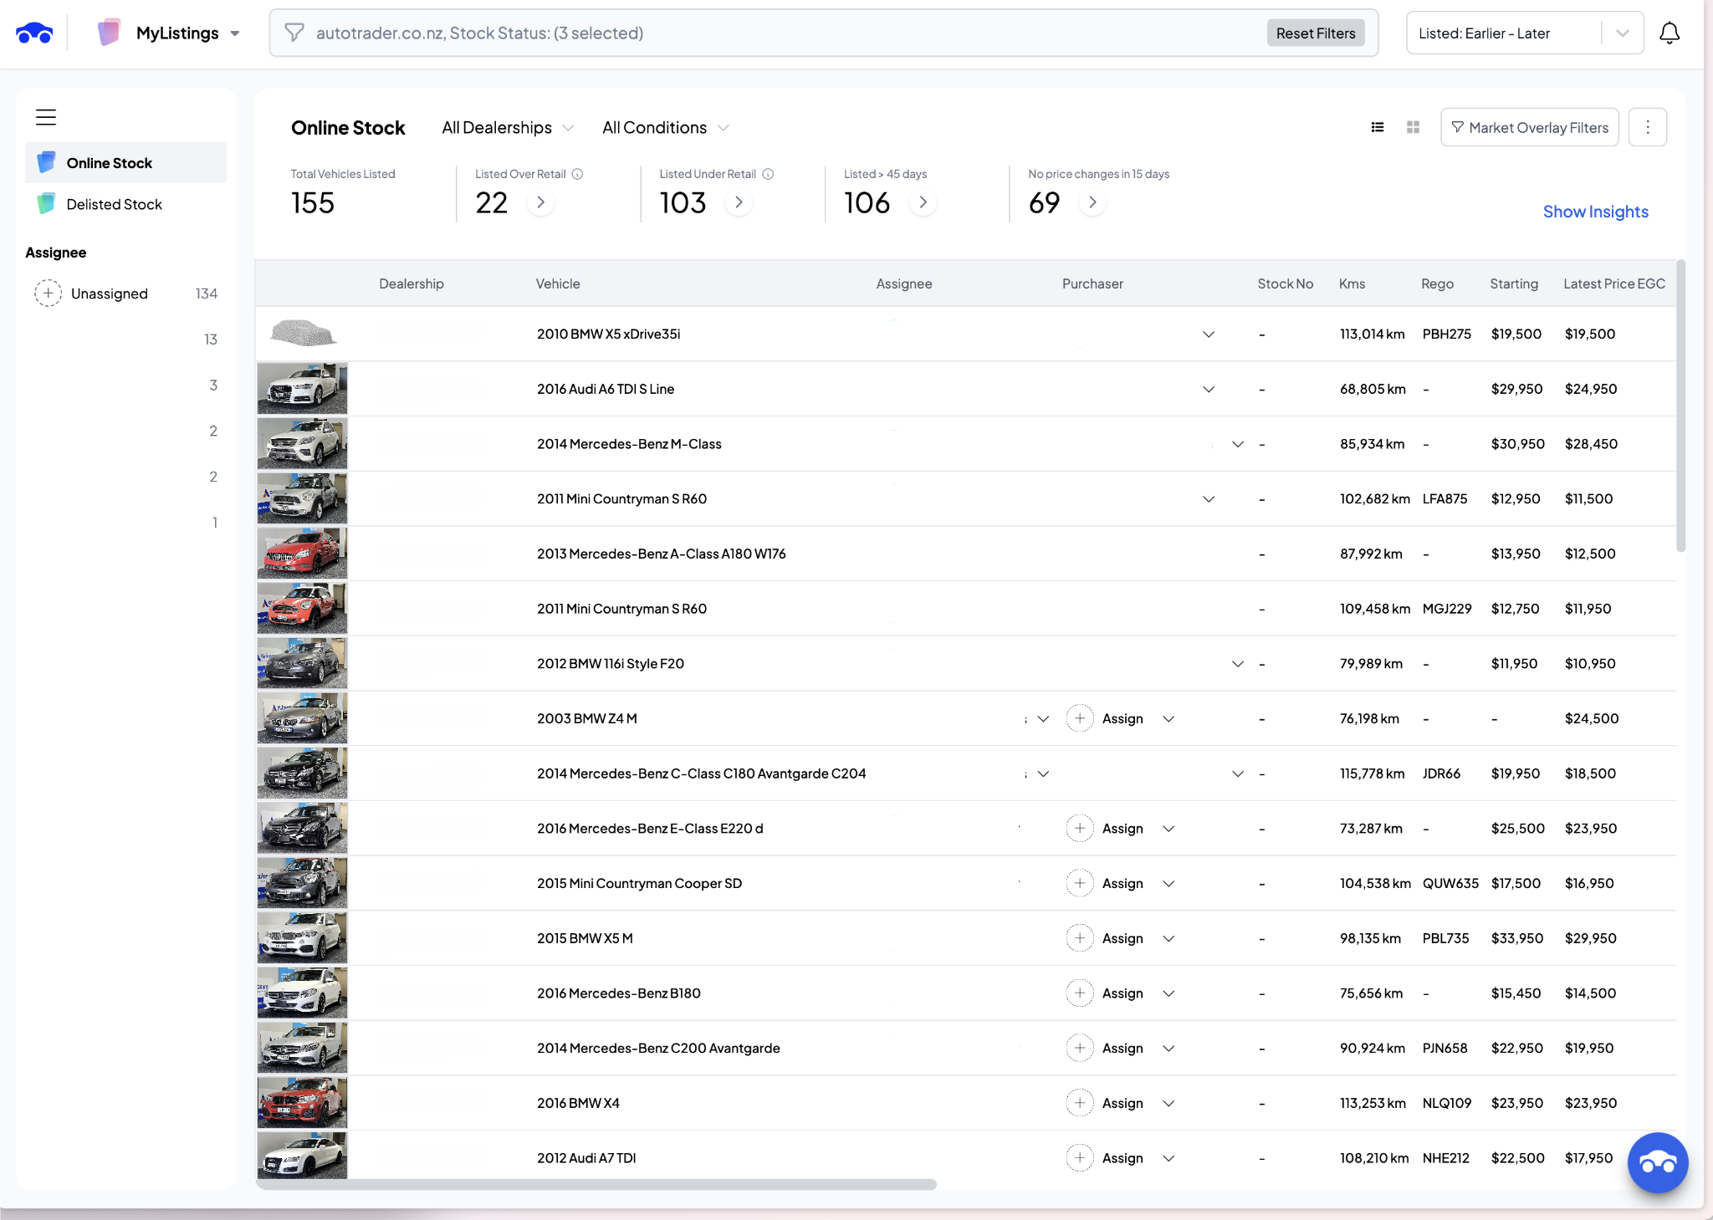Open the chat assistant floating button
The width and height of the screenshot is (1713, 1220).
click(x=1658, y=1162)
